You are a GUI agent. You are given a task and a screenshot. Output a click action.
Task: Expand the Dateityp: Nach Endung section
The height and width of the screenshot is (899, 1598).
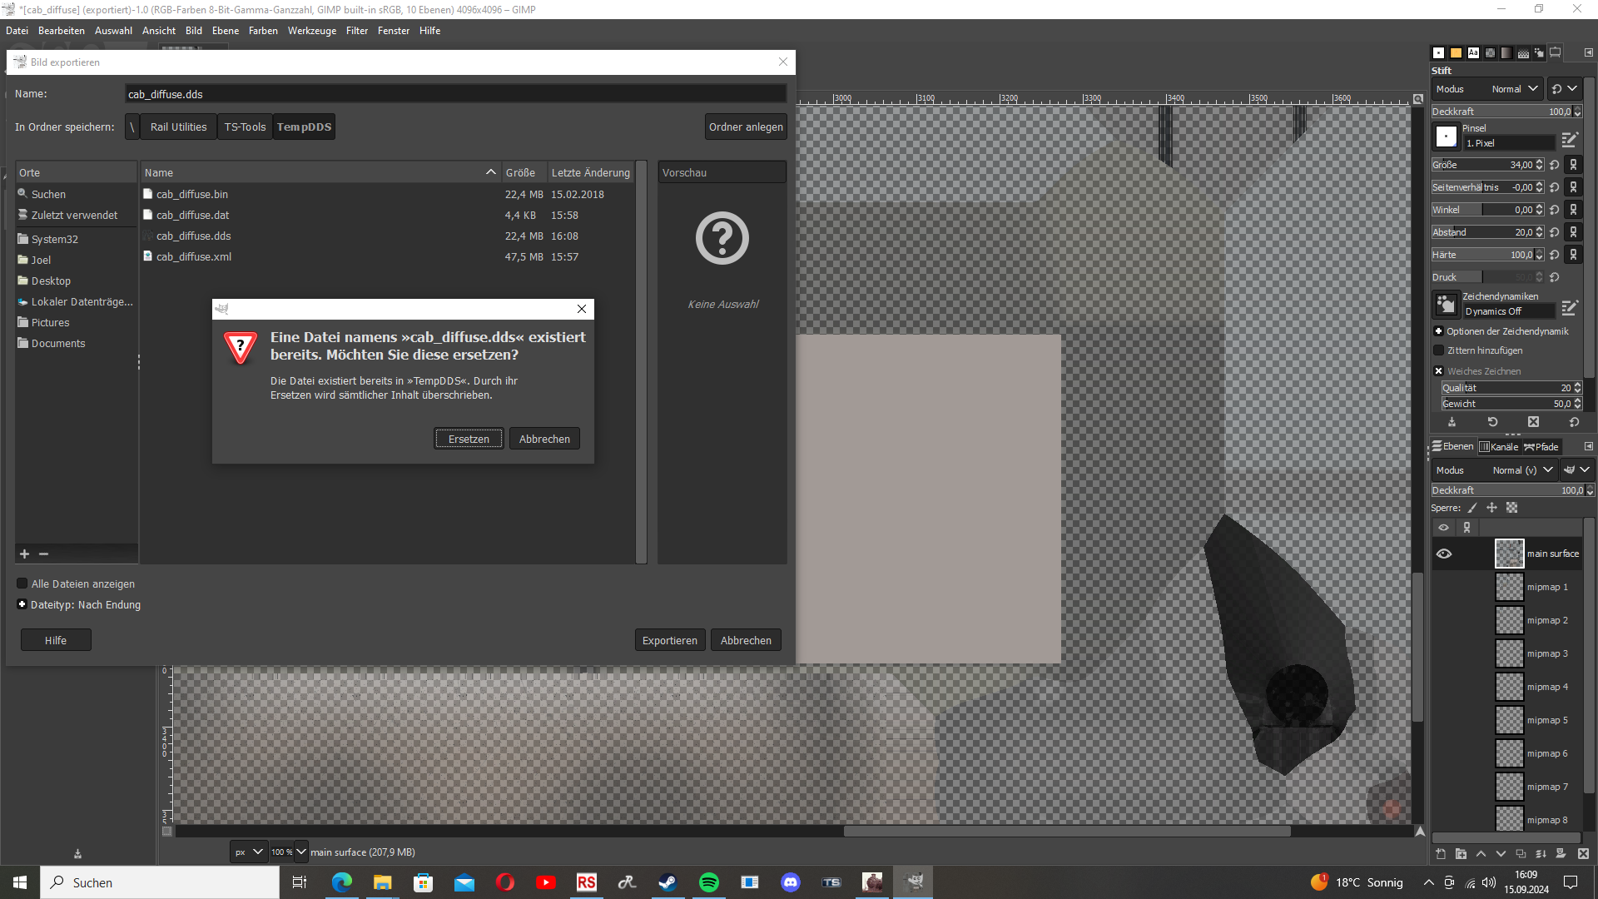pyautogui.click(x=22, y=605)
